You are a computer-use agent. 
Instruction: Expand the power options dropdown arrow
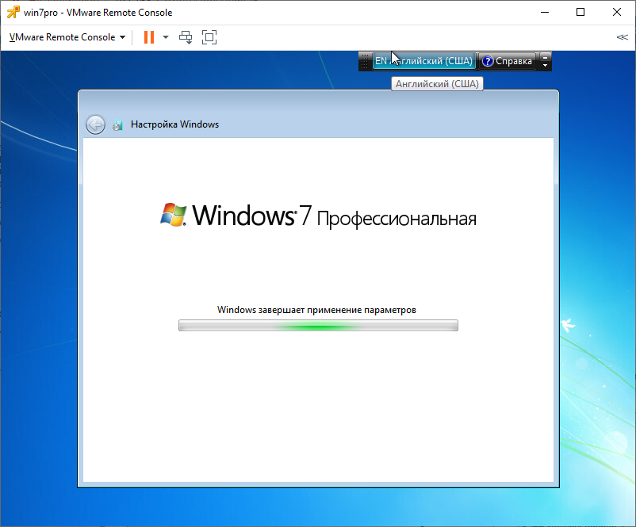166,37
